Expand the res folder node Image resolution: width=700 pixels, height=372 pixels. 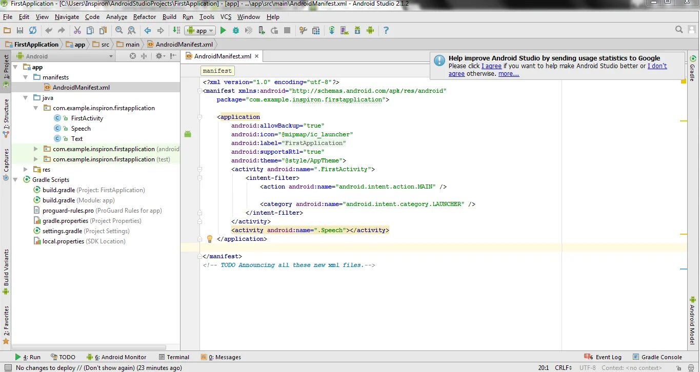click(26, 170)
